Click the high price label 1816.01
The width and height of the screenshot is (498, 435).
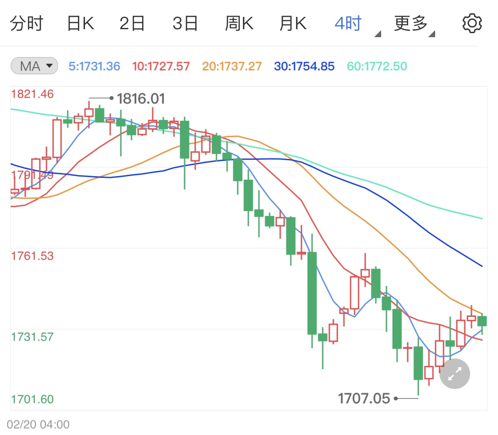(141, 99)
